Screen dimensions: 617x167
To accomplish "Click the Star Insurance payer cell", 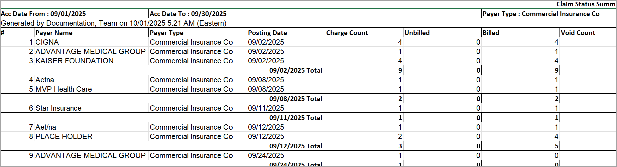I will pos(58,108).
